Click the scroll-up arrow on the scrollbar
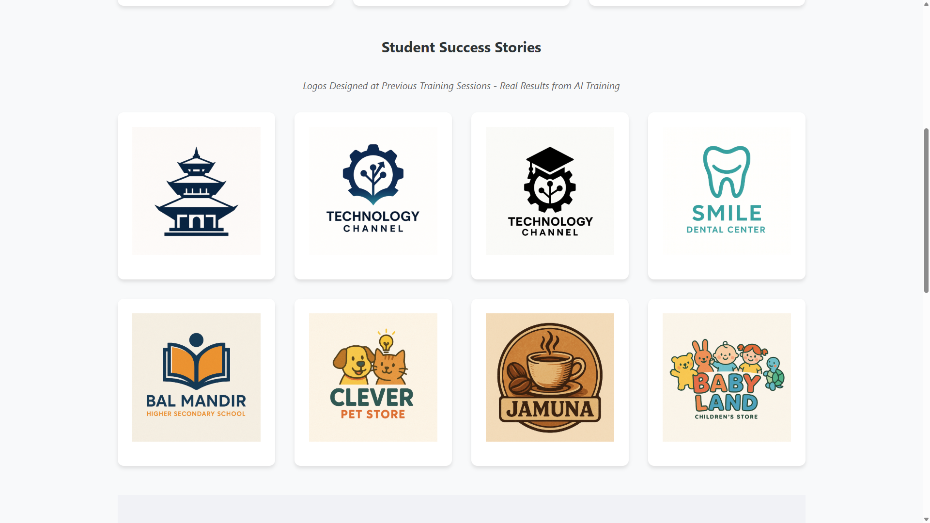Screen dimensions: 930x523 926,4
